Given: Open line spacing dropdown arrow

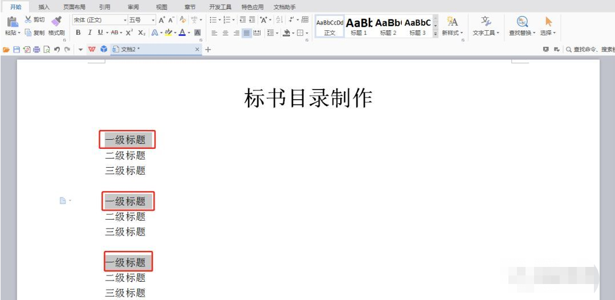Looking at the screenshot, I should [277, 34].
